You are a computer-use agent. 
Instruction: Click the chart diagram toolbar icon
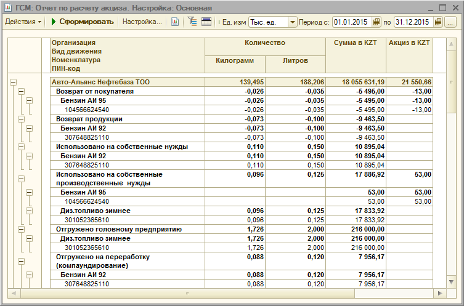tap(175, 22)
